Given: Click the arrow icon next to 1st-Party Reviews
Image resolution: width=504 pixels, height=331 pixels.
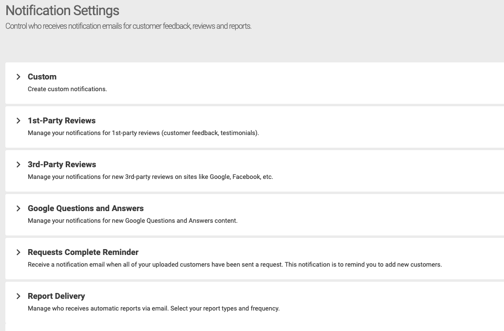Looking at the screenshot, I should [19, 120].
